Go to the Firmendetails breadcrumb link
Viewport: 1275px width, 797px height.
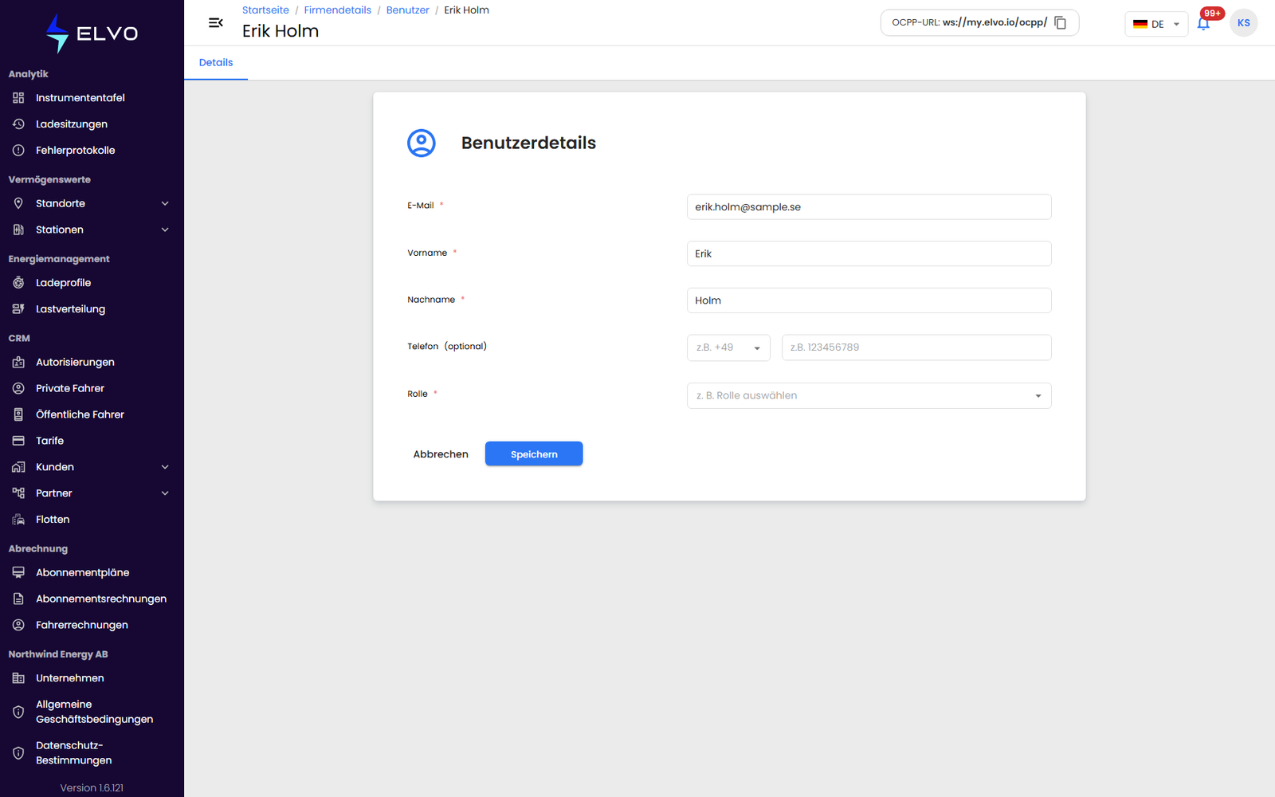coord(337,10)
